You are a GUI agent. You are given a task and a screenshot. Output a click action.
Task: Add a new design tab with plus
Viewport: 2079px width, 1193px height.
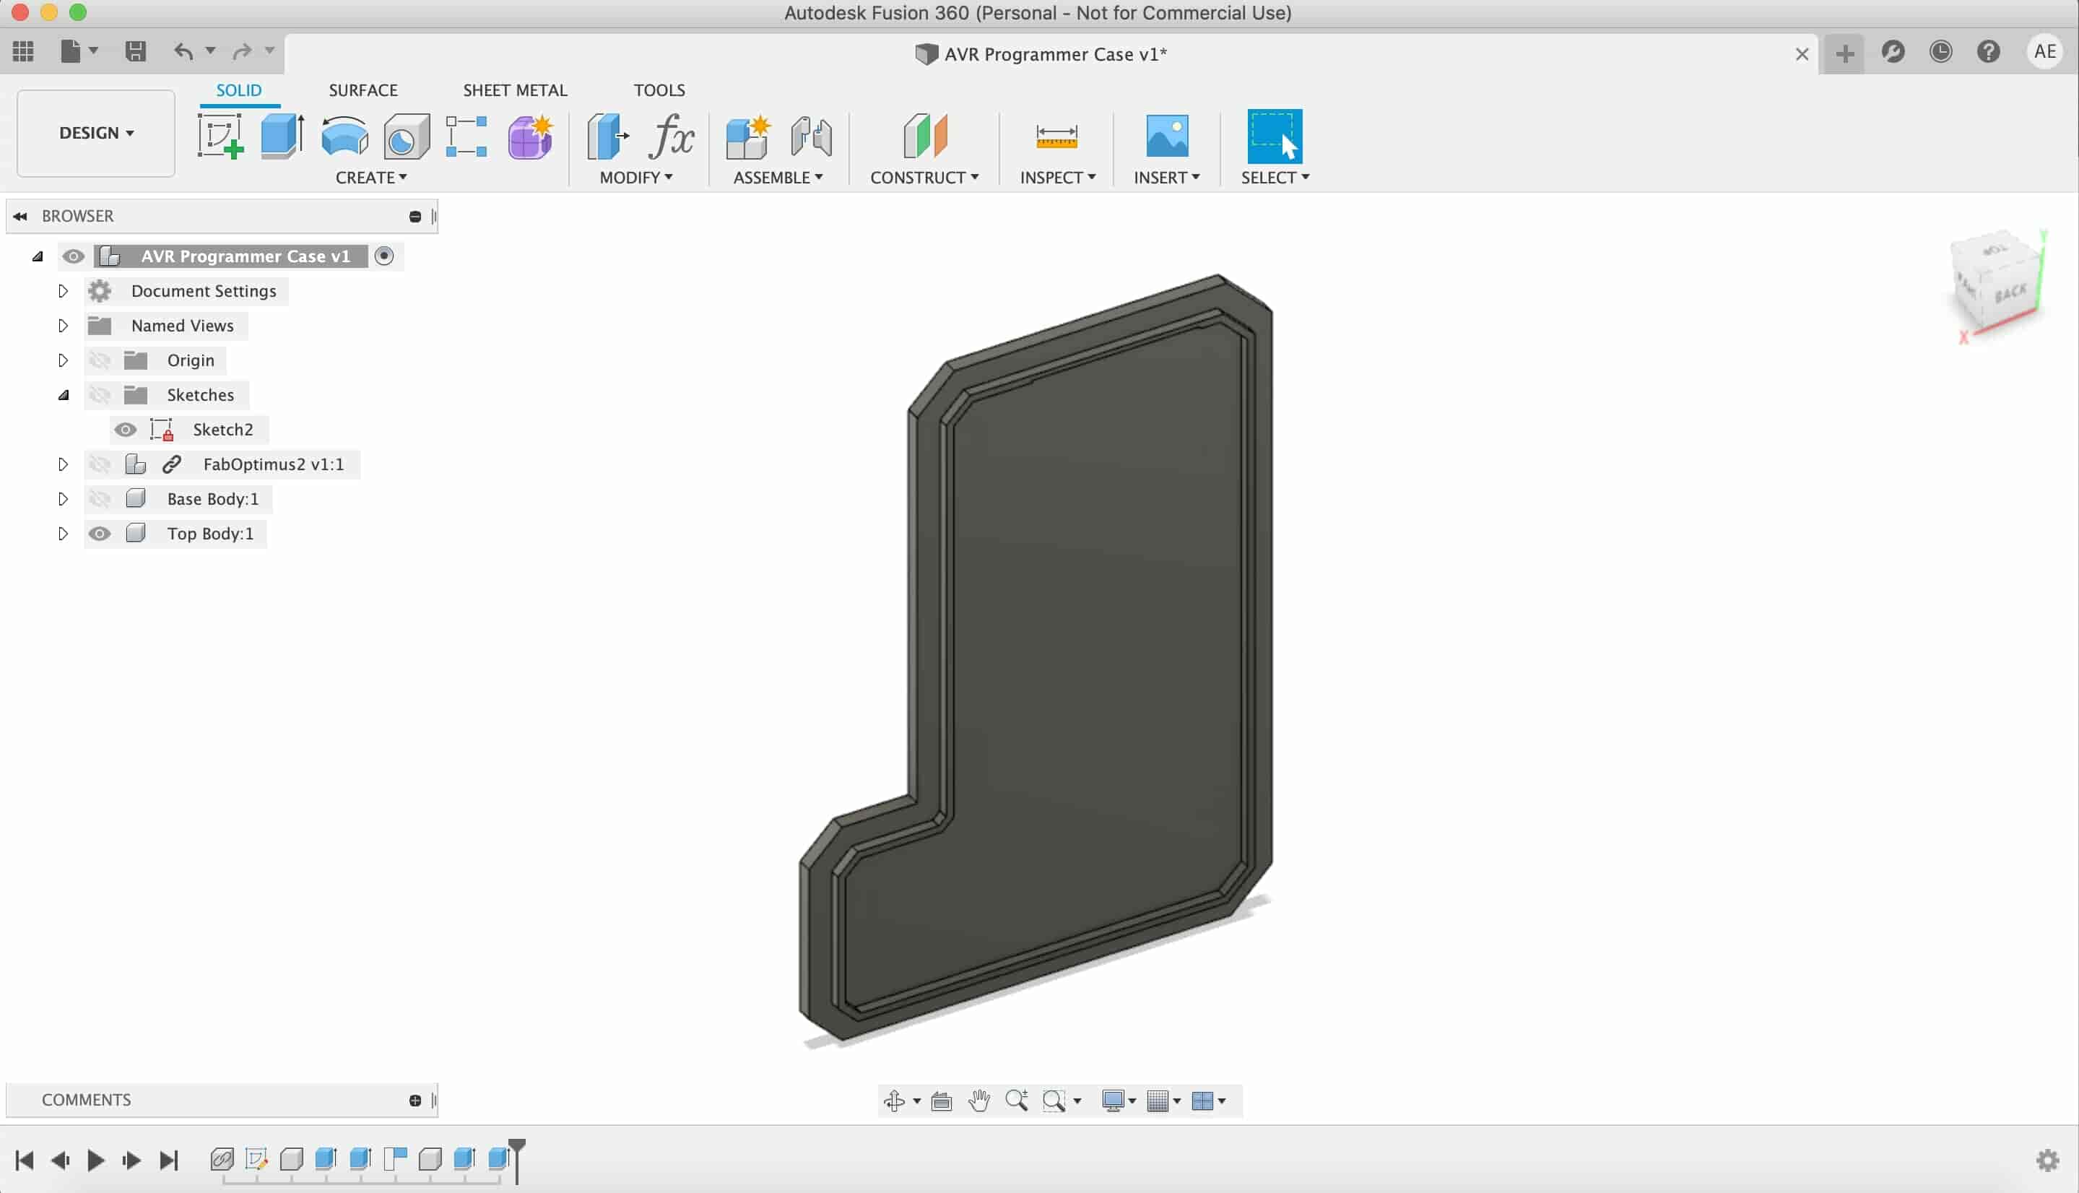tap(1845, 54)
